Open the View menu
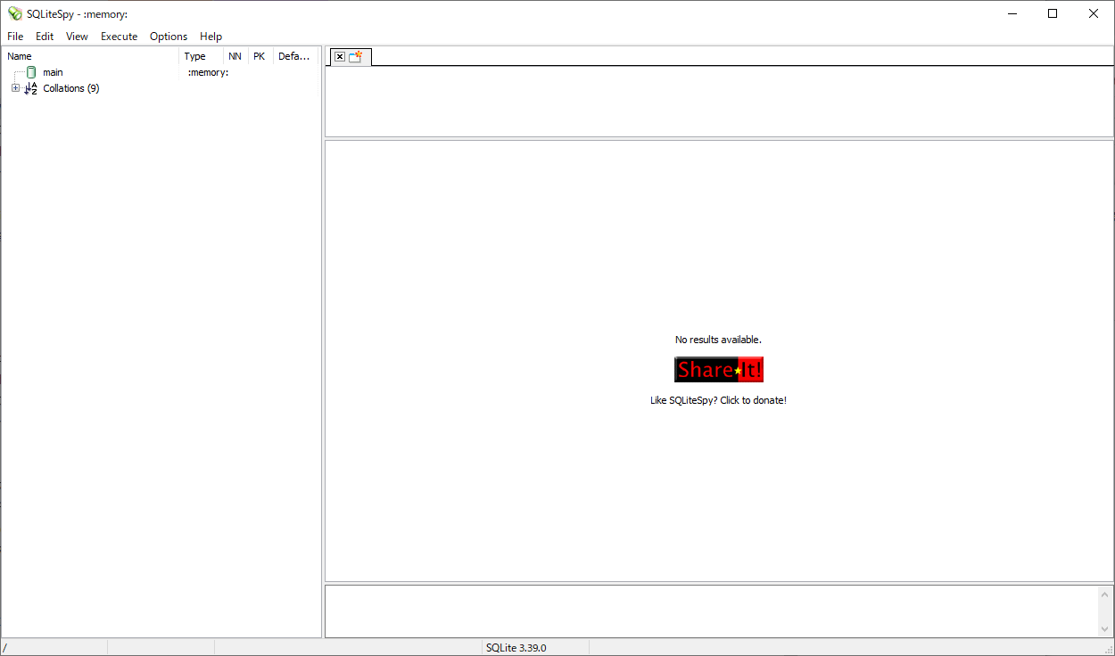The image size is (1115, 656). (77, 37)
